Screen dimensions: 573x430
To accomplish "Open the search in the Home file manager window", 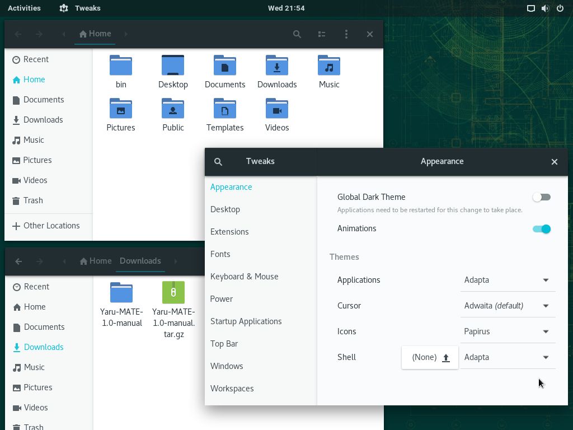I will pyautogui.click(x=297, y=34).
